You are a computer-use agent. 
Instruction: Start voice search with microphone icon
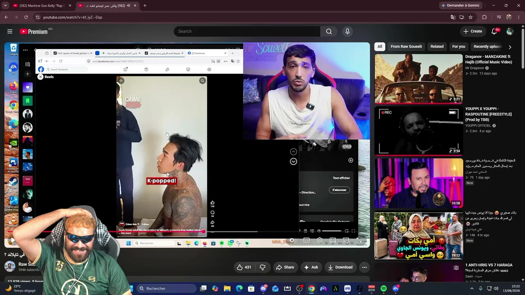click(347, 31)
